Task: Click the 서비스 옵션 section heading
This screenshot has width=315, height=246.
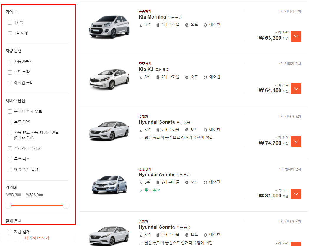Action: 15,101
